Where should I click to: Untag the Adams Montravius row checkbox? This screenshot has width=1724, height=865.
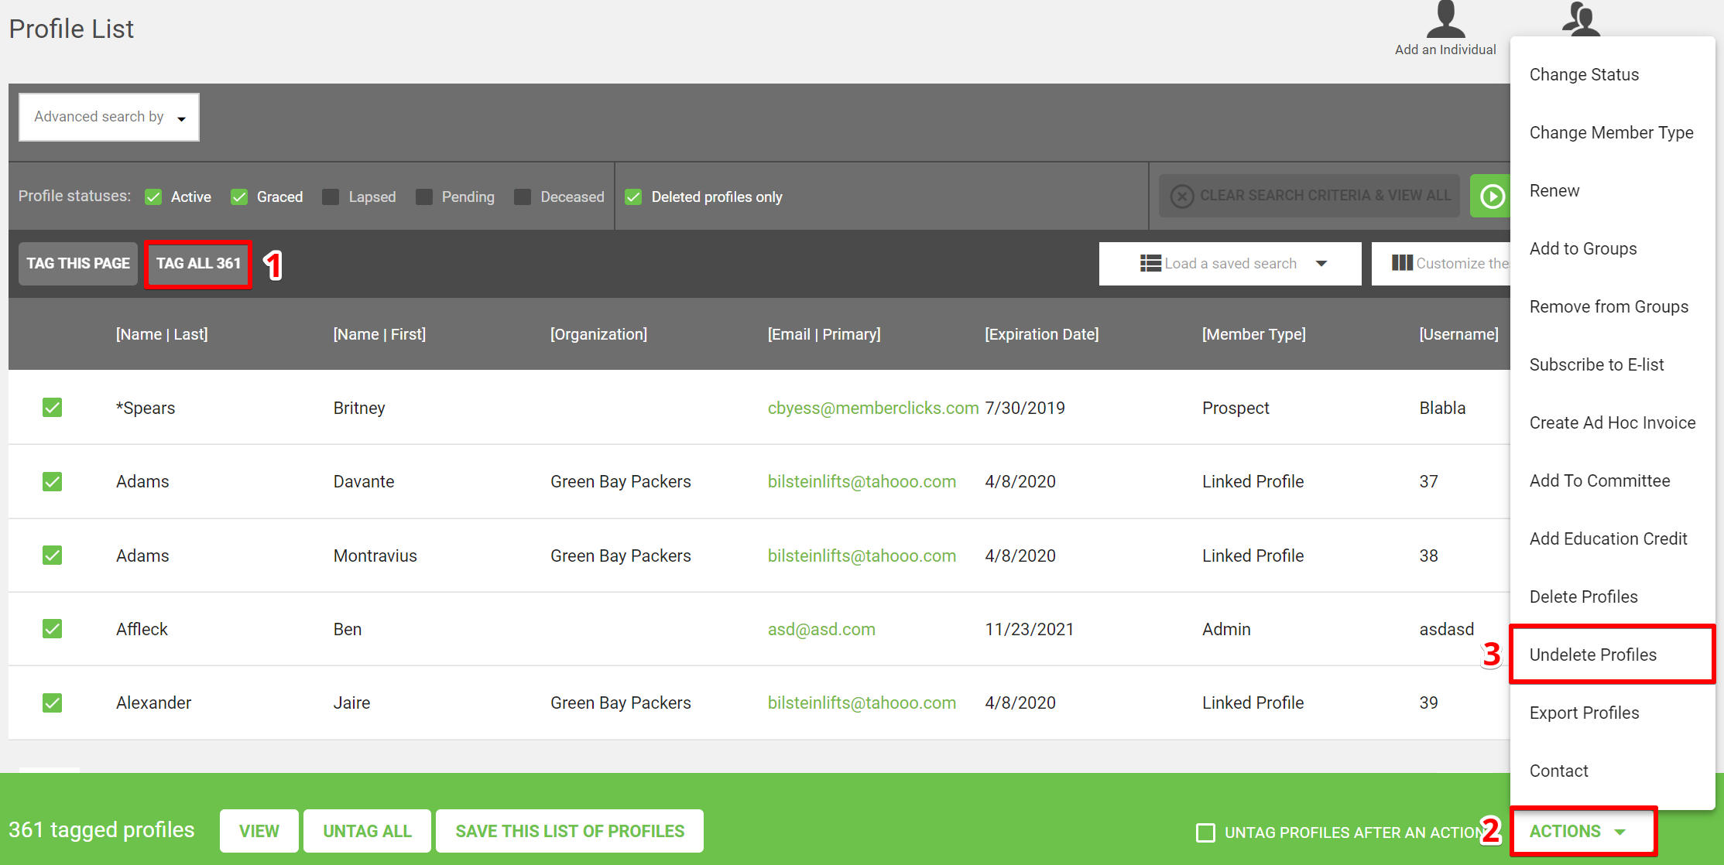52,555
